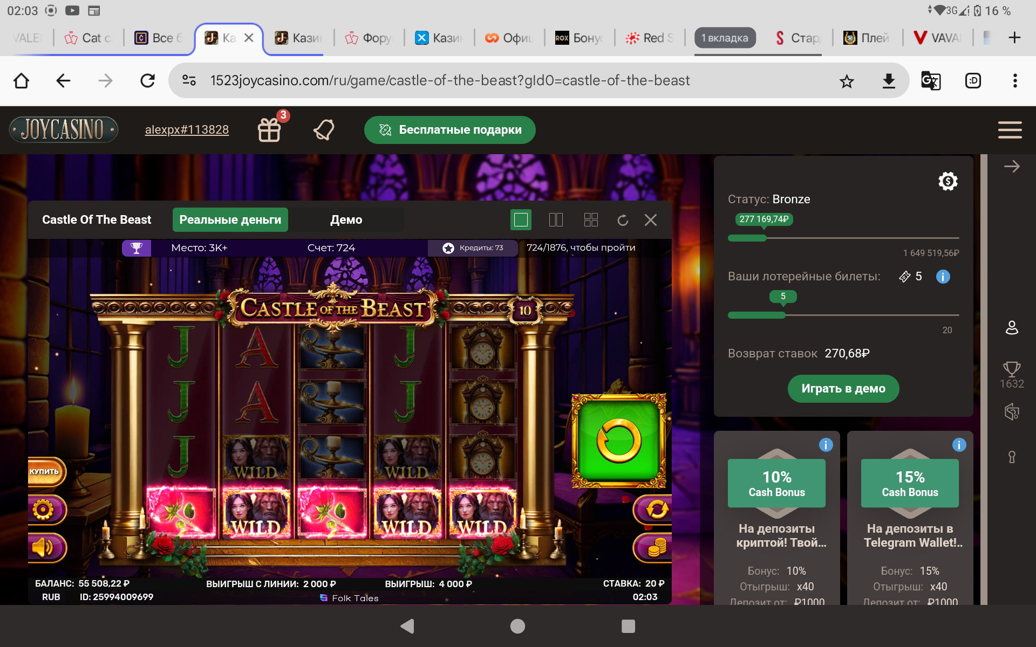Open the hamburger main menu
1036x647 pixels.
tap(1010, 130)
